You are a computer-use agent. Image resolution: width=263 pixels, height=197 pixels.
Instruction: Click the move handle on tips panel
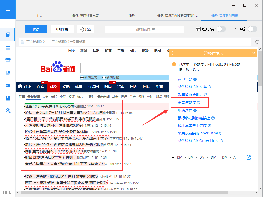173,53
